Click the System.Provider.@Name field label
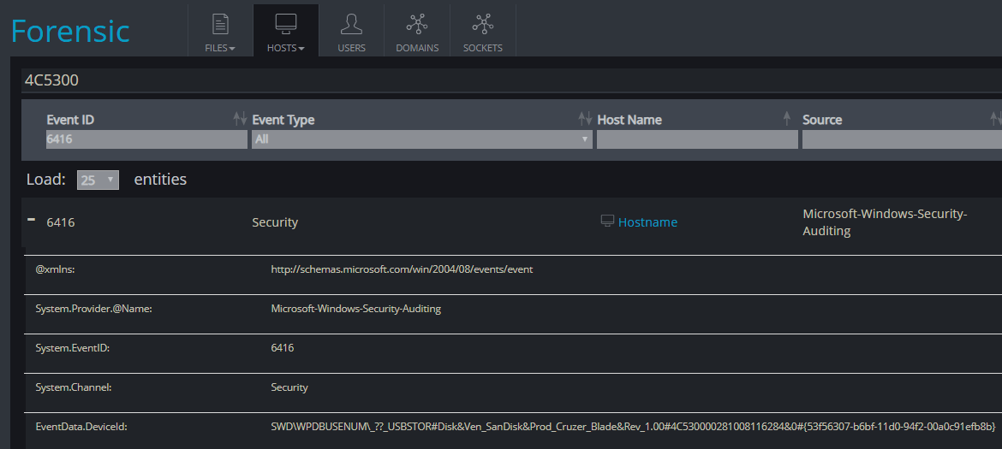1002x449 pixels. click(93, 309)
